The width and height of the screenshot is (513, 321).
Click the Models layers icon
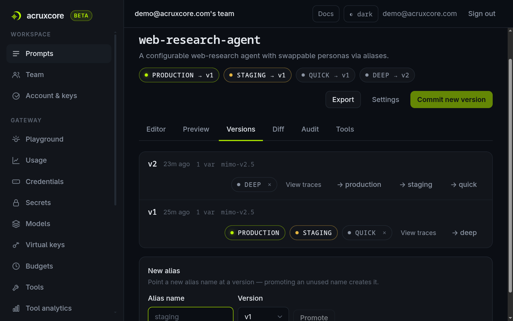pos(16,224)
